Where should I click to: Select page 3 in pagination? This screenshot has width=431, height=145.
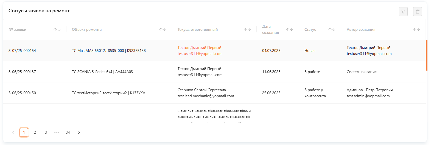(46, 133)
